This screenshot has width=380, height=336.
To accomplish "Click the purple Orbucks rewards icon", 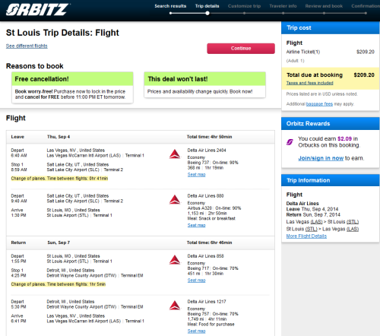I will 290,142.
